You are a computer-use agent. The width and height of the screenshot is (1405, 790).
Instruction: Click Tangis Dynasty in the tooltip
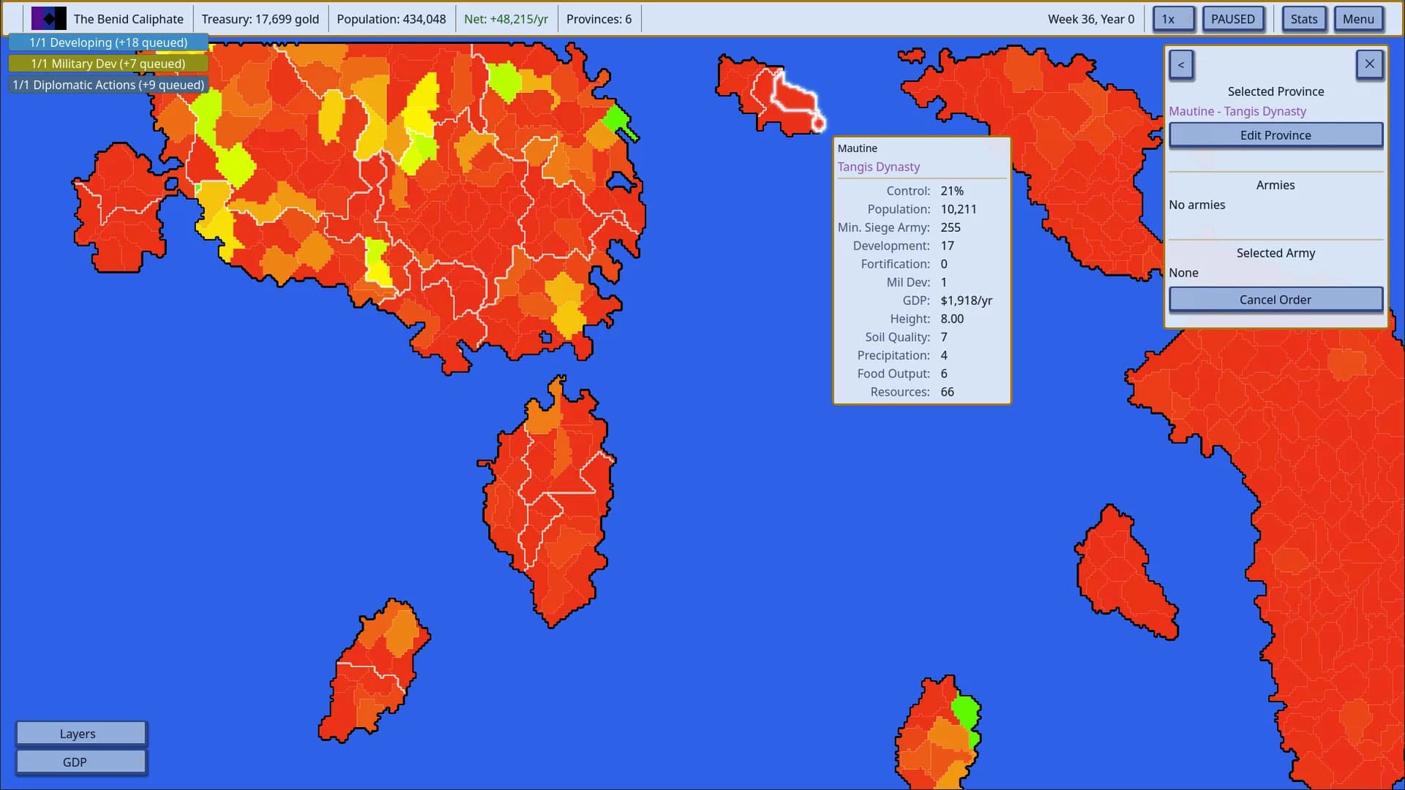click(878, 167)
